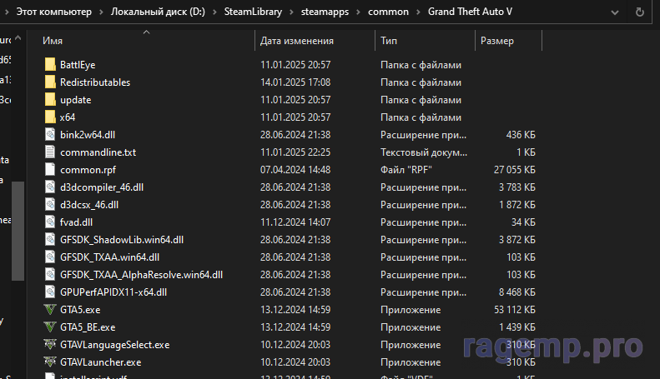Select the GTA5_BE.exe application icon
The image size is (660, 379).
[x=50, y=327]
